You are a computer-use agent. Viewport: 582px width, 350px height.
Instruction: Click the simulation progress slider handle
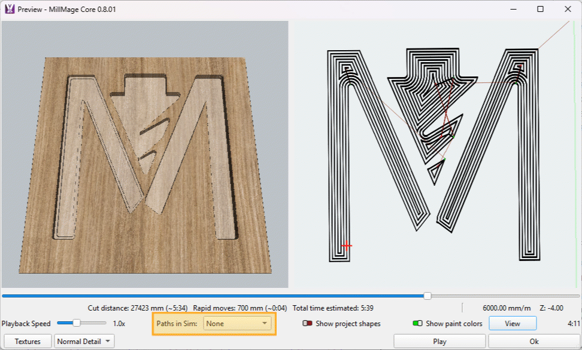tap(427, 296)
